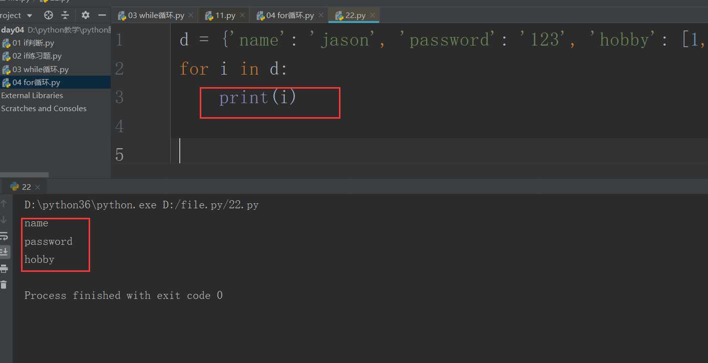Click the 'password' key in the dict literal
708x363 pixels.
pyautogui.click(x=449, y=40)
